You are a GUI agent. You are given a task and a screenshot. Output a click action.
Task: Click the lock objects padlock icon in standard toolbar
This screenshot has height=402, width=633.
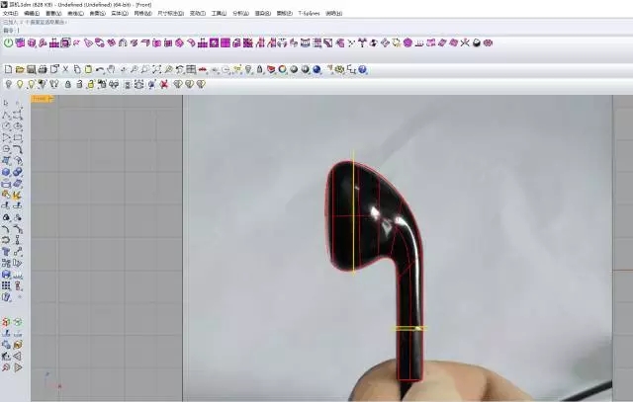click(x=260, y=70)
